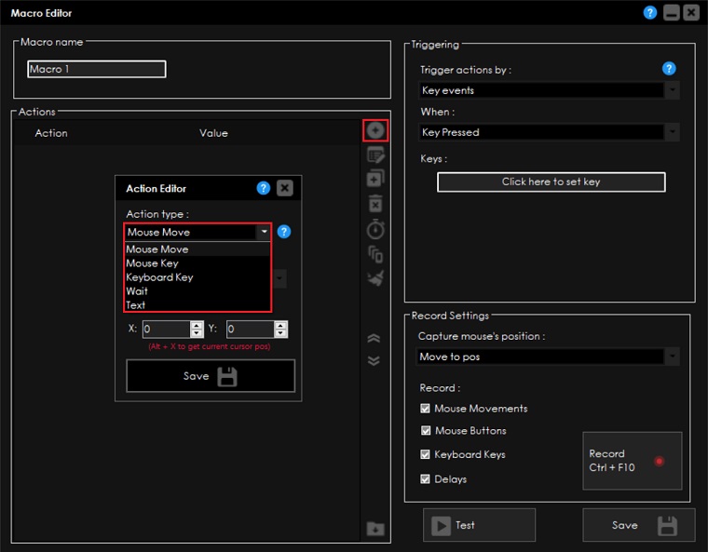Screen dimensions: 708x552
Task: Open Action Editor title help icon
Action: [x=264, y=188]
